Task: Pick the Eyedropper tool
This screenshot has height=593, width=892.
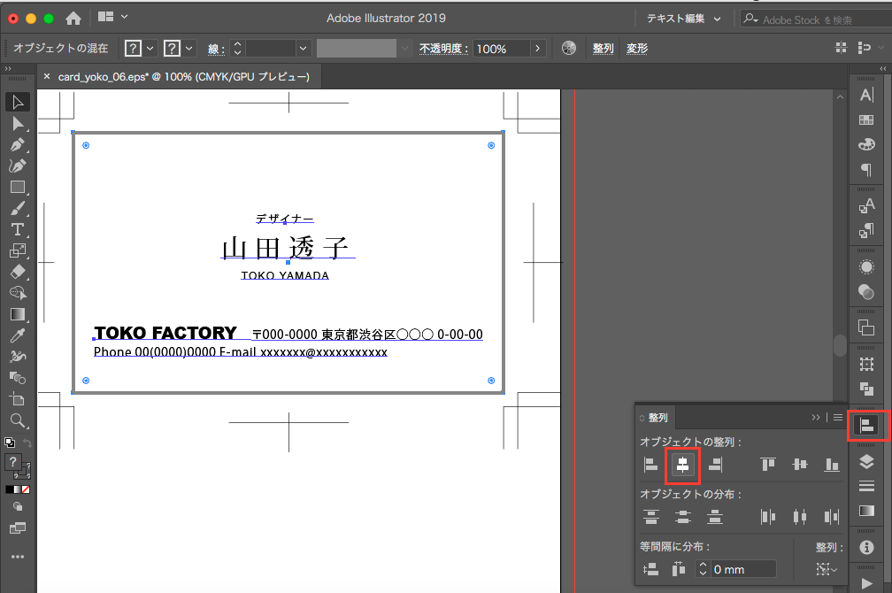Action: click(x=17, y=335)
